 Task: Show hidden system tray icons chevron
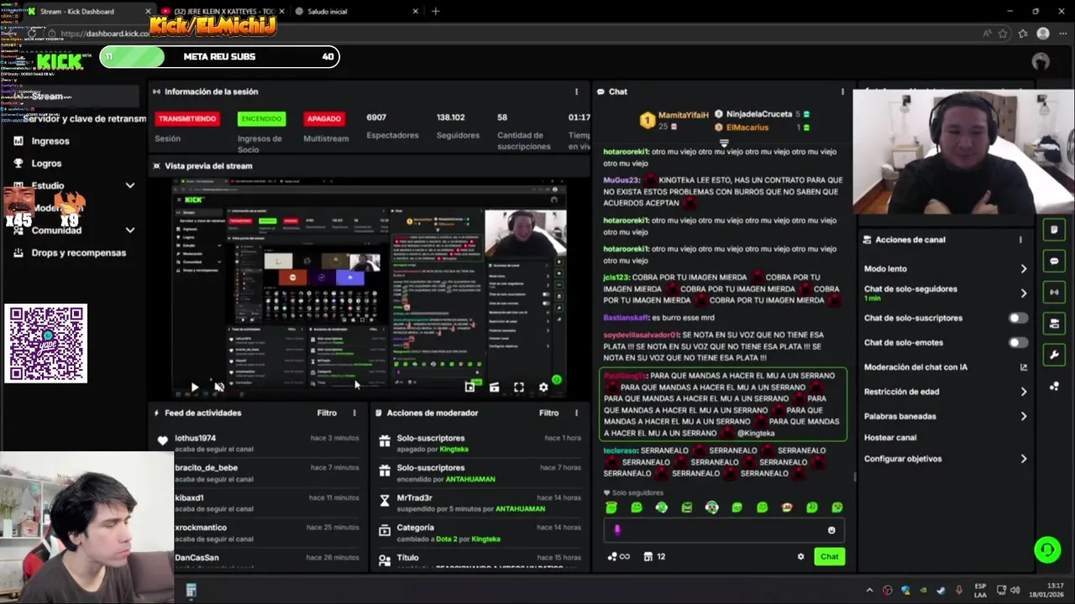tap(869, 590)
